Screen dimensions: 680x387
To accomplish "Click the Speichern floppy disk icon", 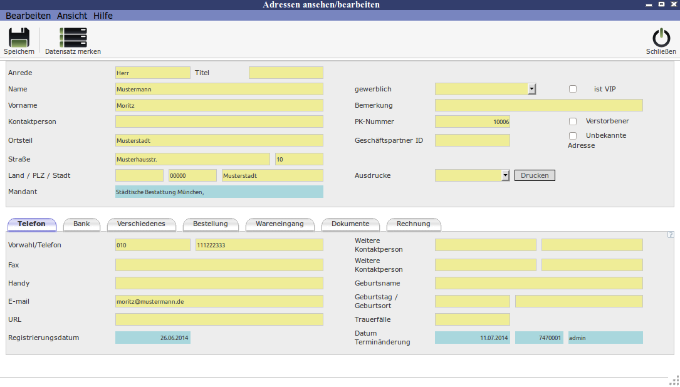I will coord(19,38).
